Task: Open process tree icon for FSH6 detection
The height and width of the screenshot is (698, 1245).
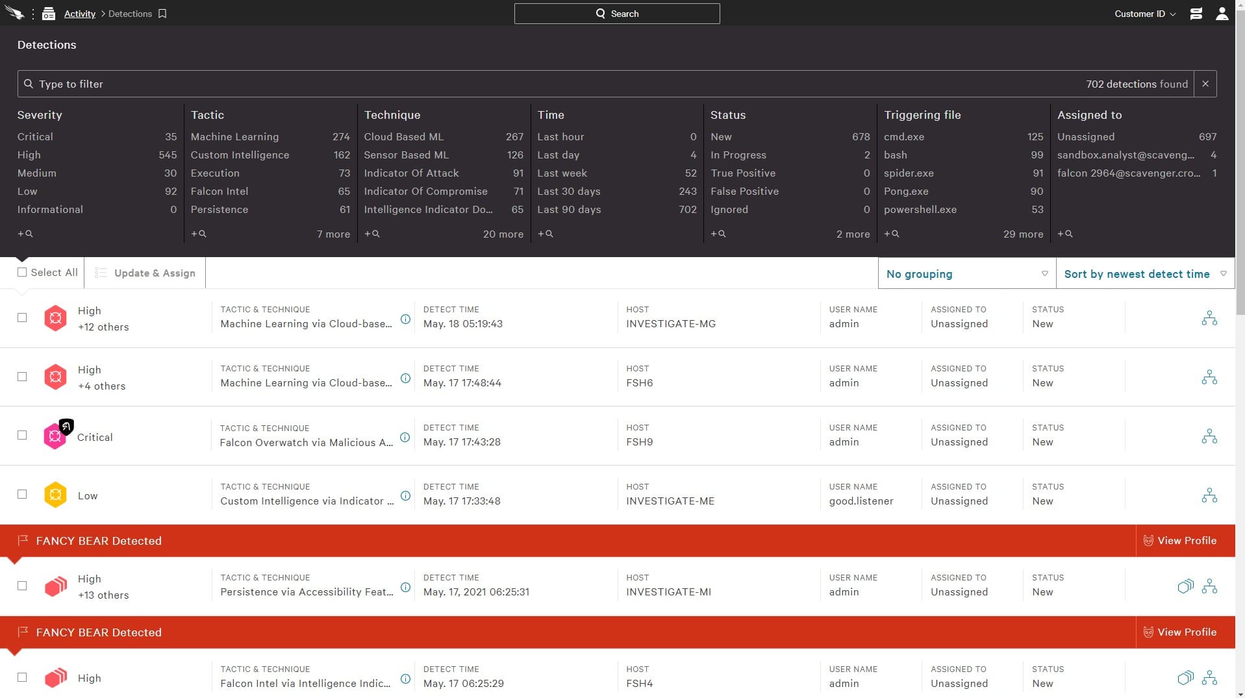Action: (x=1209, y=377)
